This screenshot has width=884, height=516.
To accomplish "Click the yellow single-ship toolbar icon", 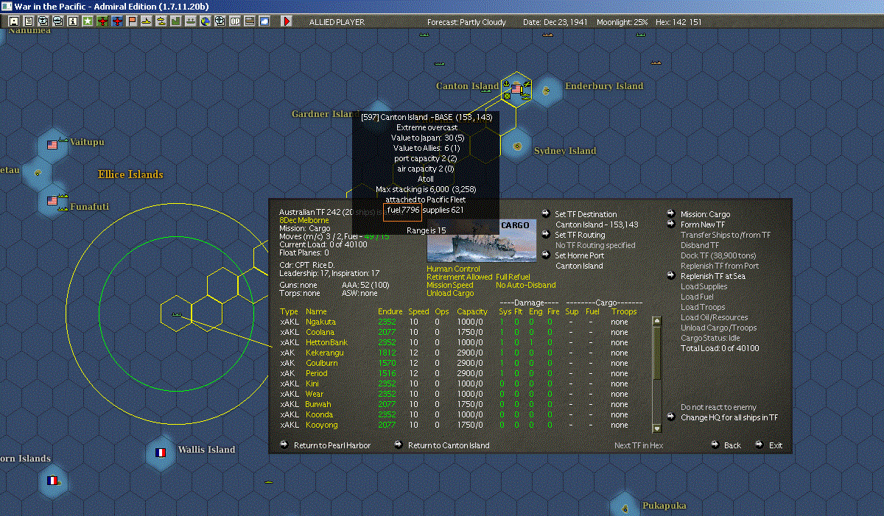I will tap(147, 21).
